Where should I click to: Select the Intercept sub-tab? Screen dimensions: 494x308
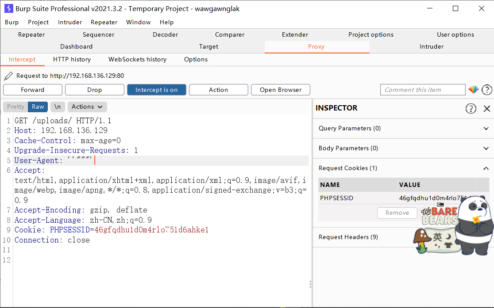click(x=22, y=60)
